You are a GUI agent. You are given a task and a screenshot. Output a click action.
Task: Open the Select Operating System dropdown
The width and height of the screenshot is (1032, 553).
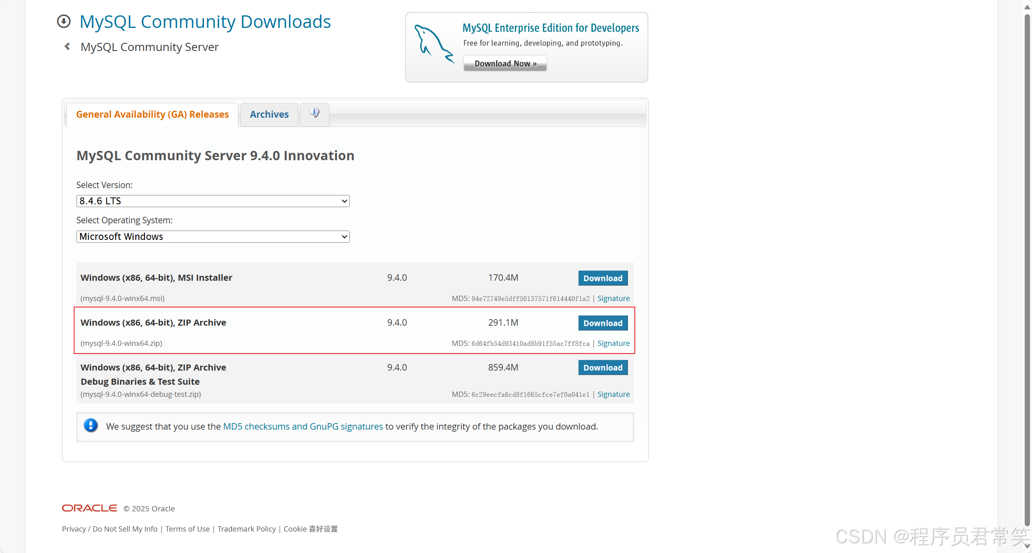[213, 237]
